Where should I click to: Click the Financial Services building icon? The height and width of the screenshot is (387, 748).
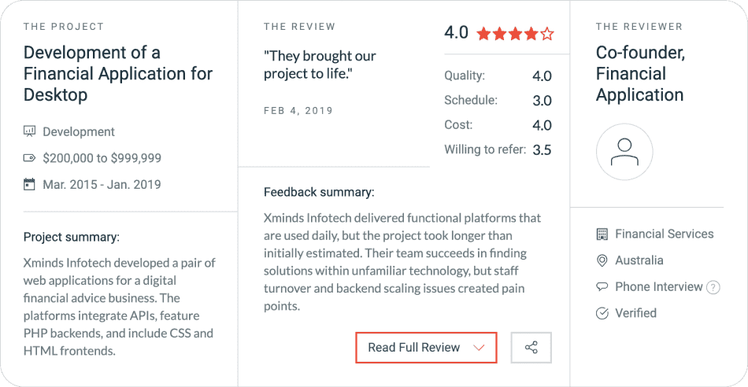(602, 234)
